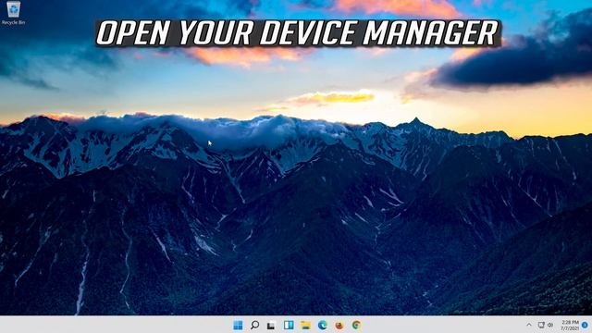The width and height of the screenshot is (592, 333).
Task: Launch Microsoft Edge from taskbar
Action: coord(323,325)
